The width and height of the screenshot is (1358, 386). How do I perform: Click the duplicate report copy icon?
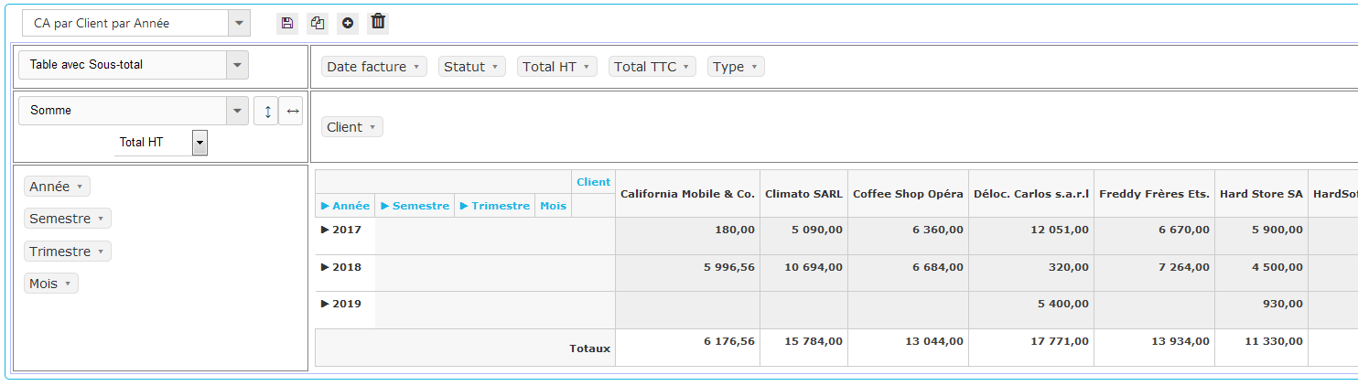[x=318, y=23]
